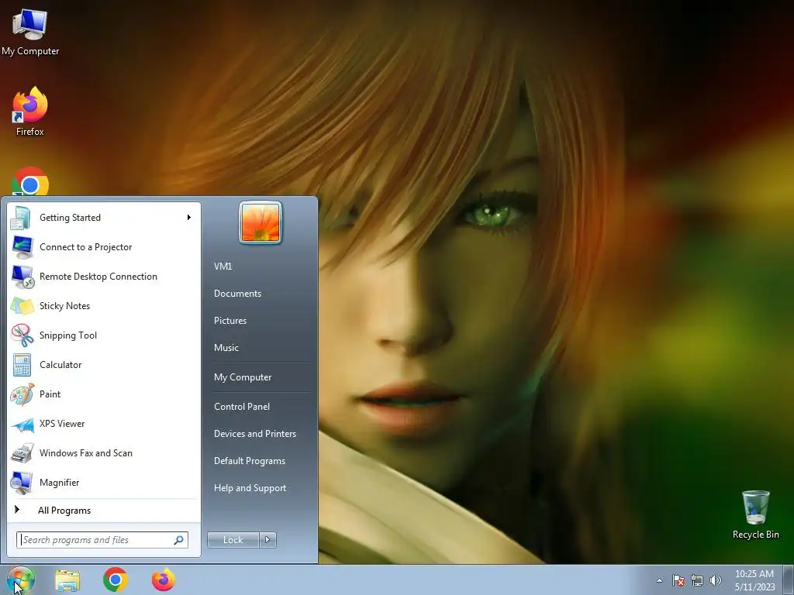Click the Start orb button
This screenshot has height=595, width=794.
click(21, 580)
